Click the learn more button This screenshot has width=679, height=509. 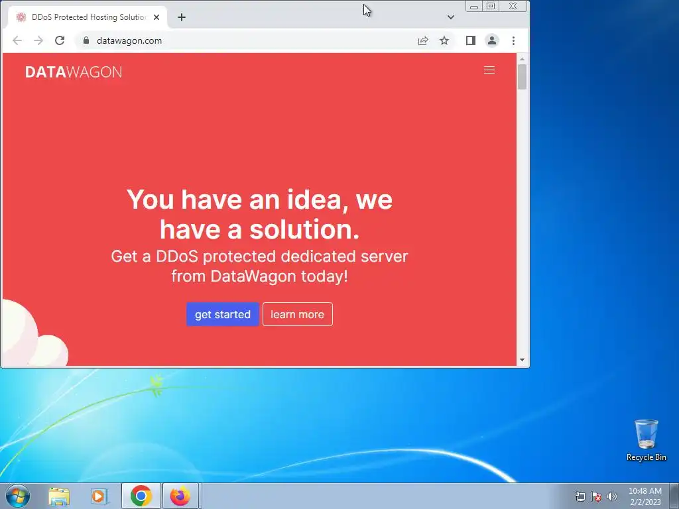[298, 314]
